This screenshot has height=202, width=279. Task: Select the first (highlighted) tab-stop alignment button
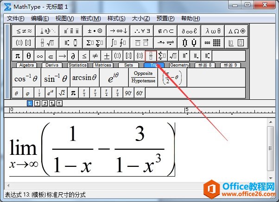[x=30, y=103]
